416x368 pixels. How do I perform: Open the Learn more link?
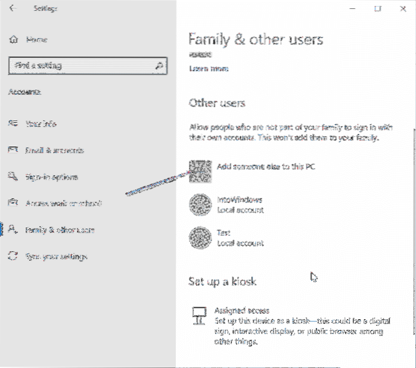[x=208, y=69]
